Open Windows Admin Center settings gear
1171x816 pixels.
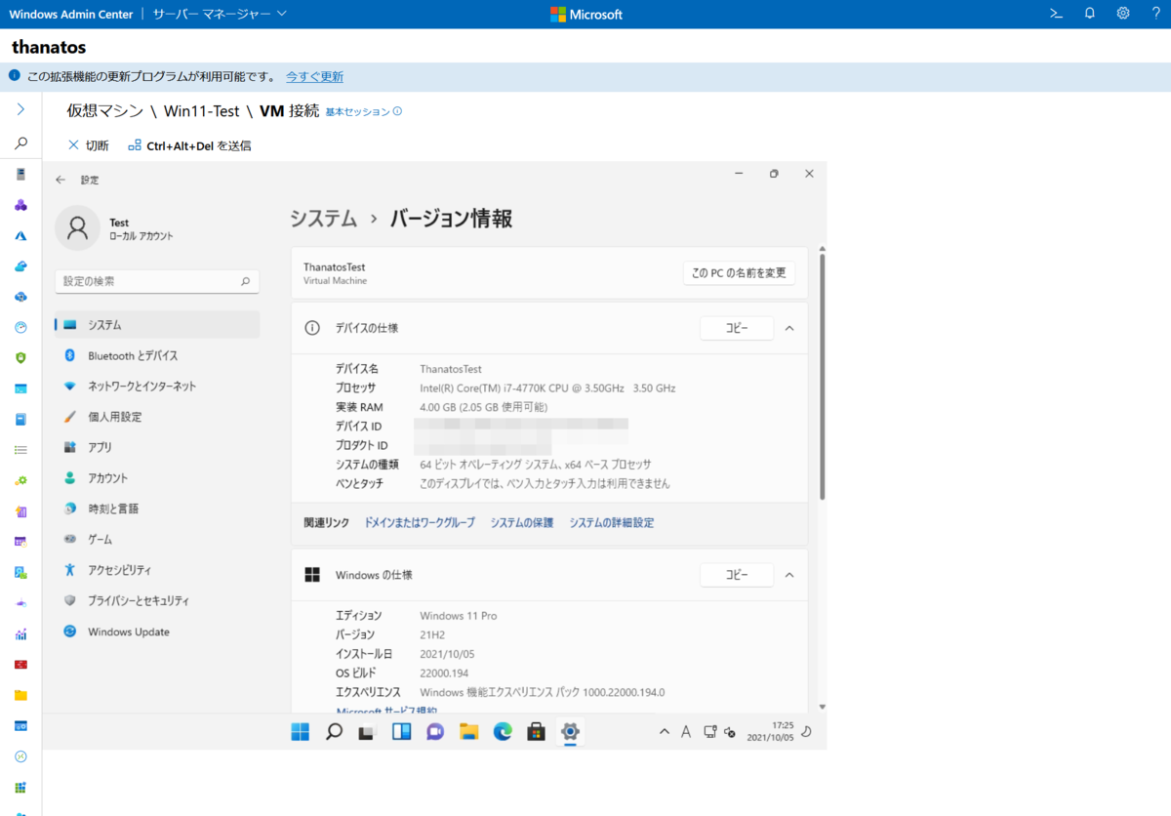click(1123, 14)
